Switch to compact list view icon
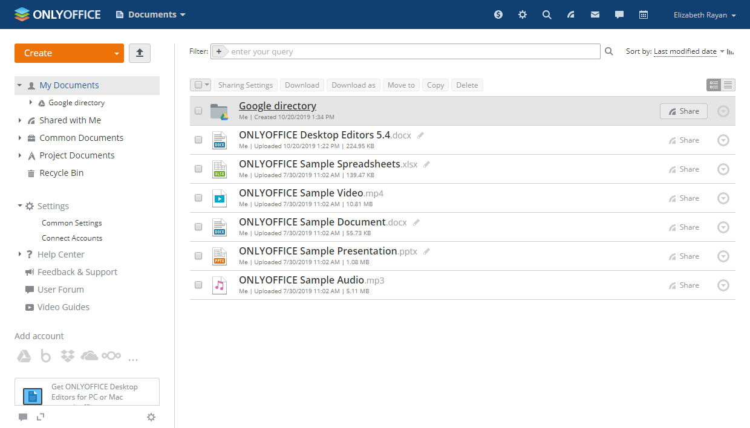 (728, 85)
